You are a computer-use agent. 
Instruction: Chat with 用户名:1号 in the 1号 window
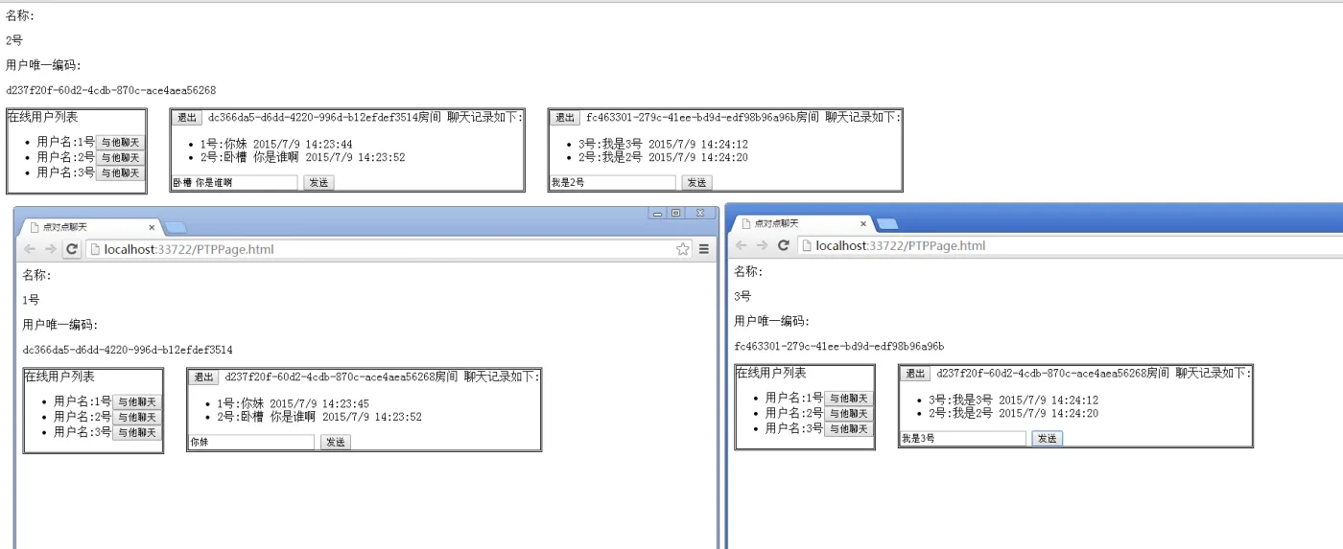click(x=137, y=402)
